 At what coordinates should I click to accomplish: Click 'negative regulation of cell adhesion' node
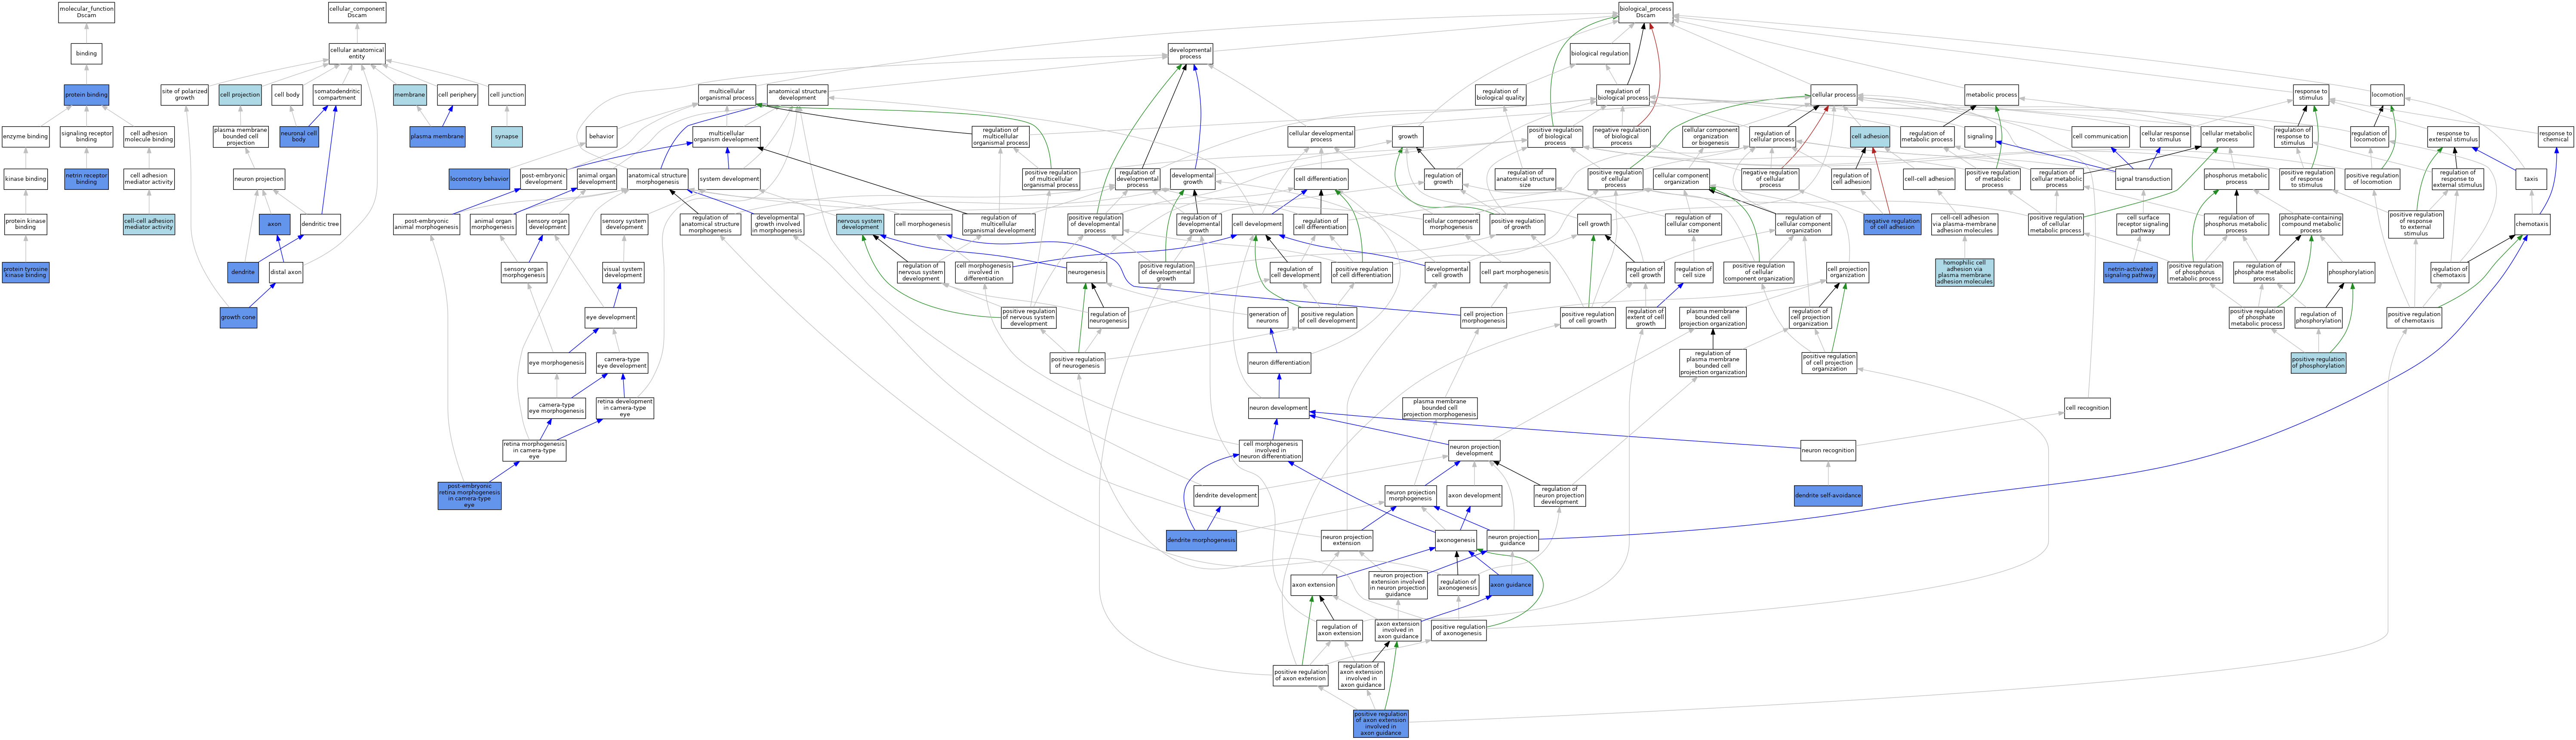coord(1892,224)
